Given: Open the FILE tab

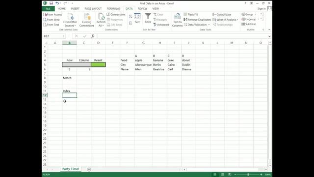Looking at the screenshot, I should [48, 9].
